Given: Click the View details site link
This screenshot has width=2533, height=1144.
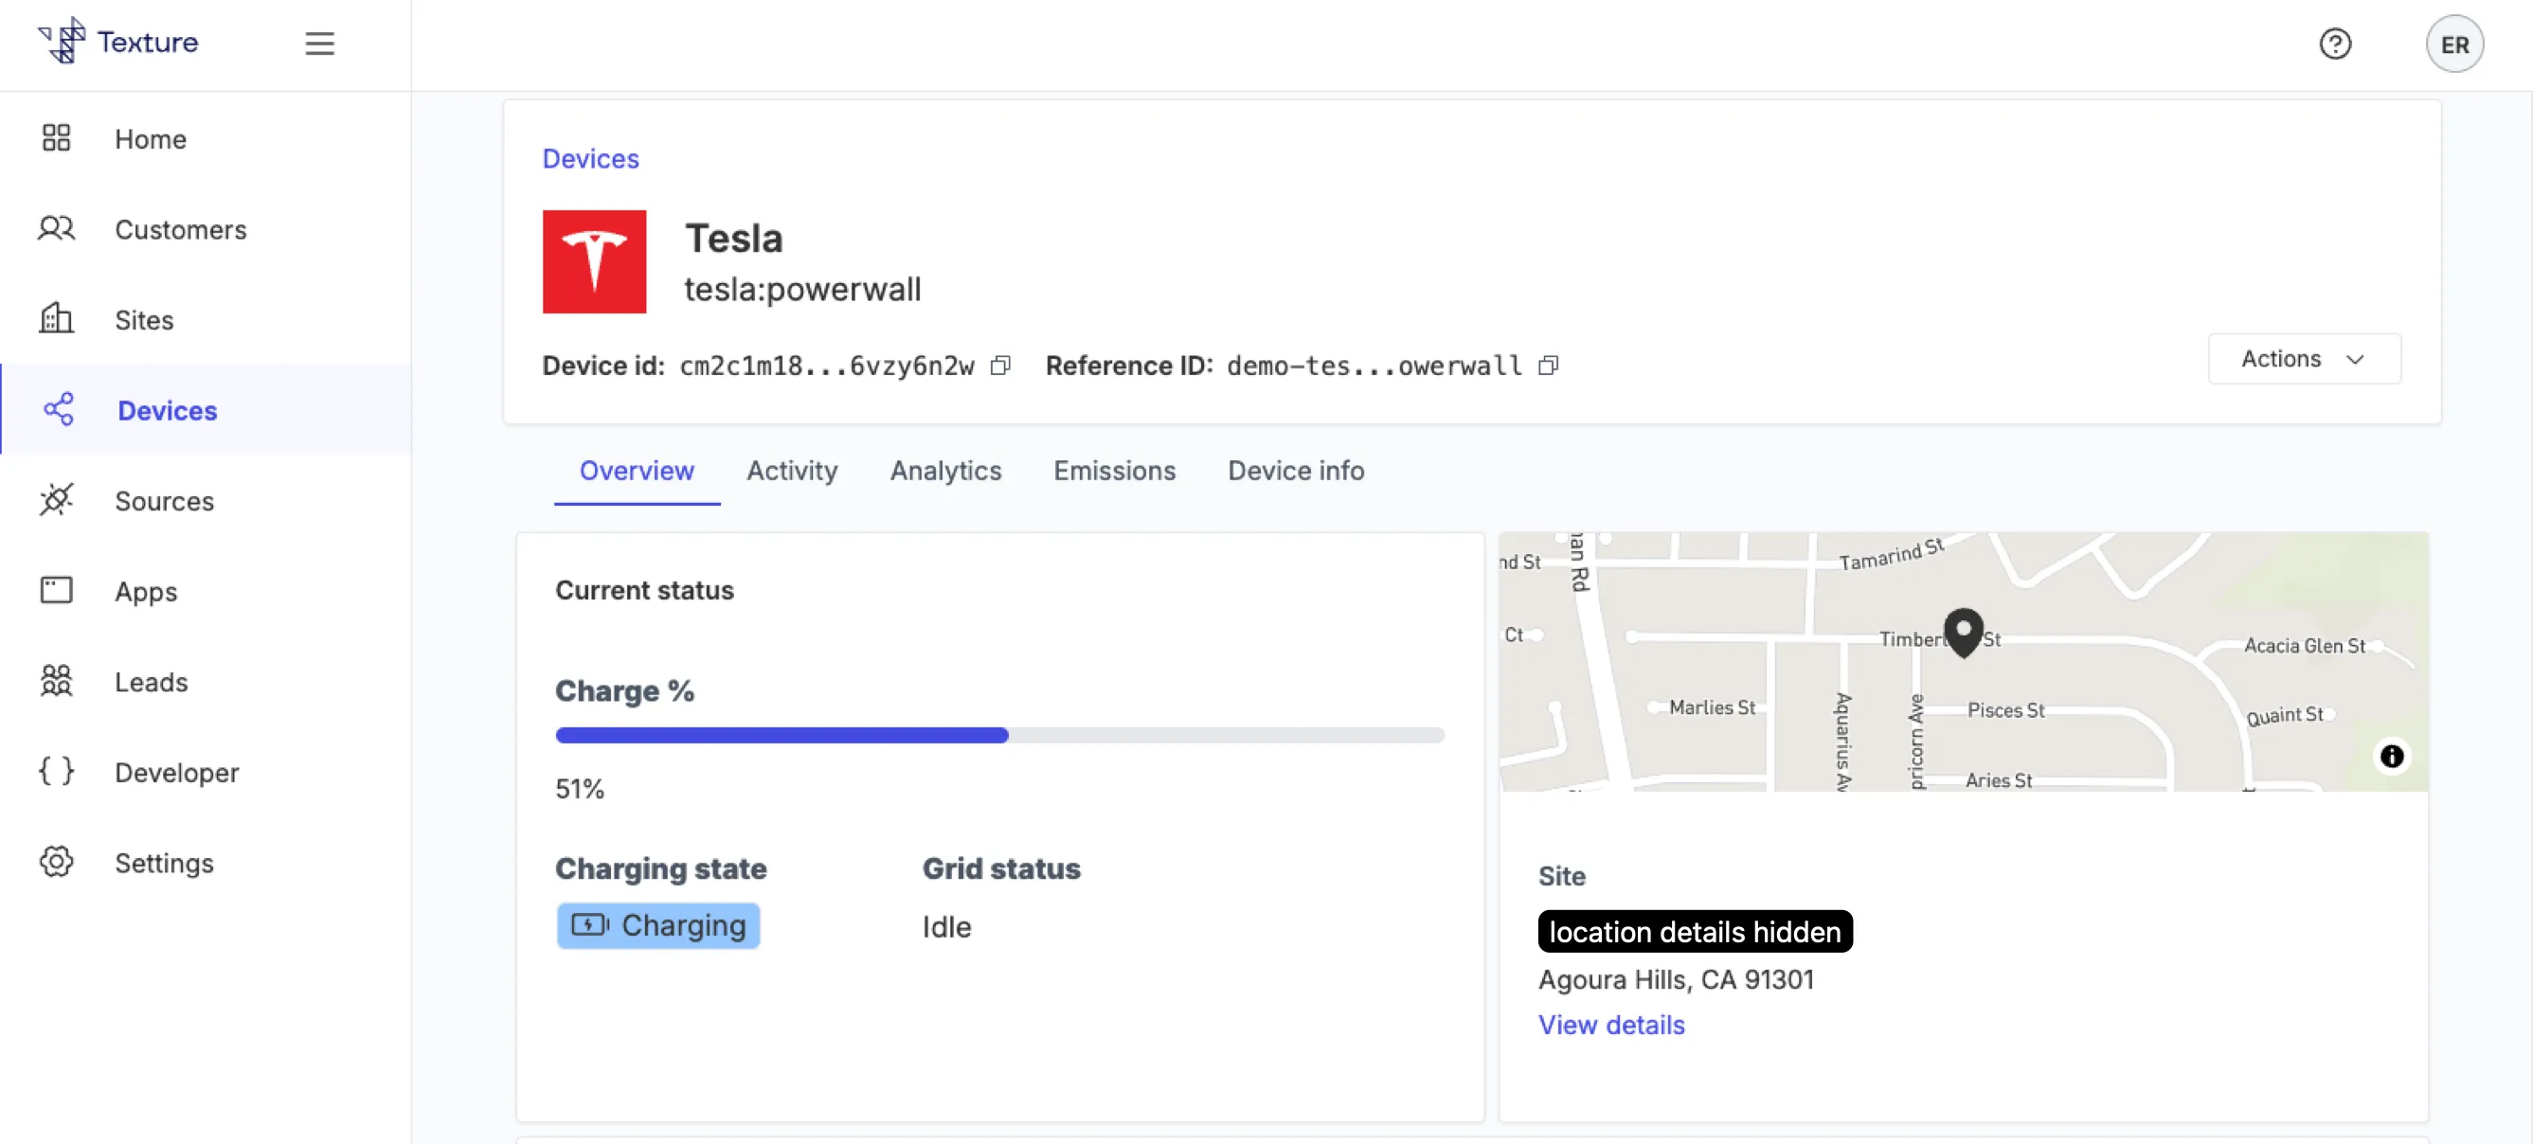Looking at the screenshot, I should 1610,1025.
